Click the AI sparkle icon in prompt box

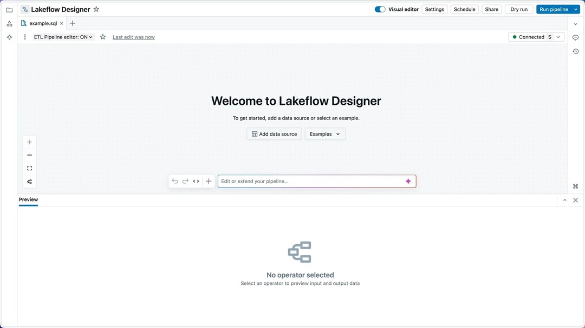408,182
